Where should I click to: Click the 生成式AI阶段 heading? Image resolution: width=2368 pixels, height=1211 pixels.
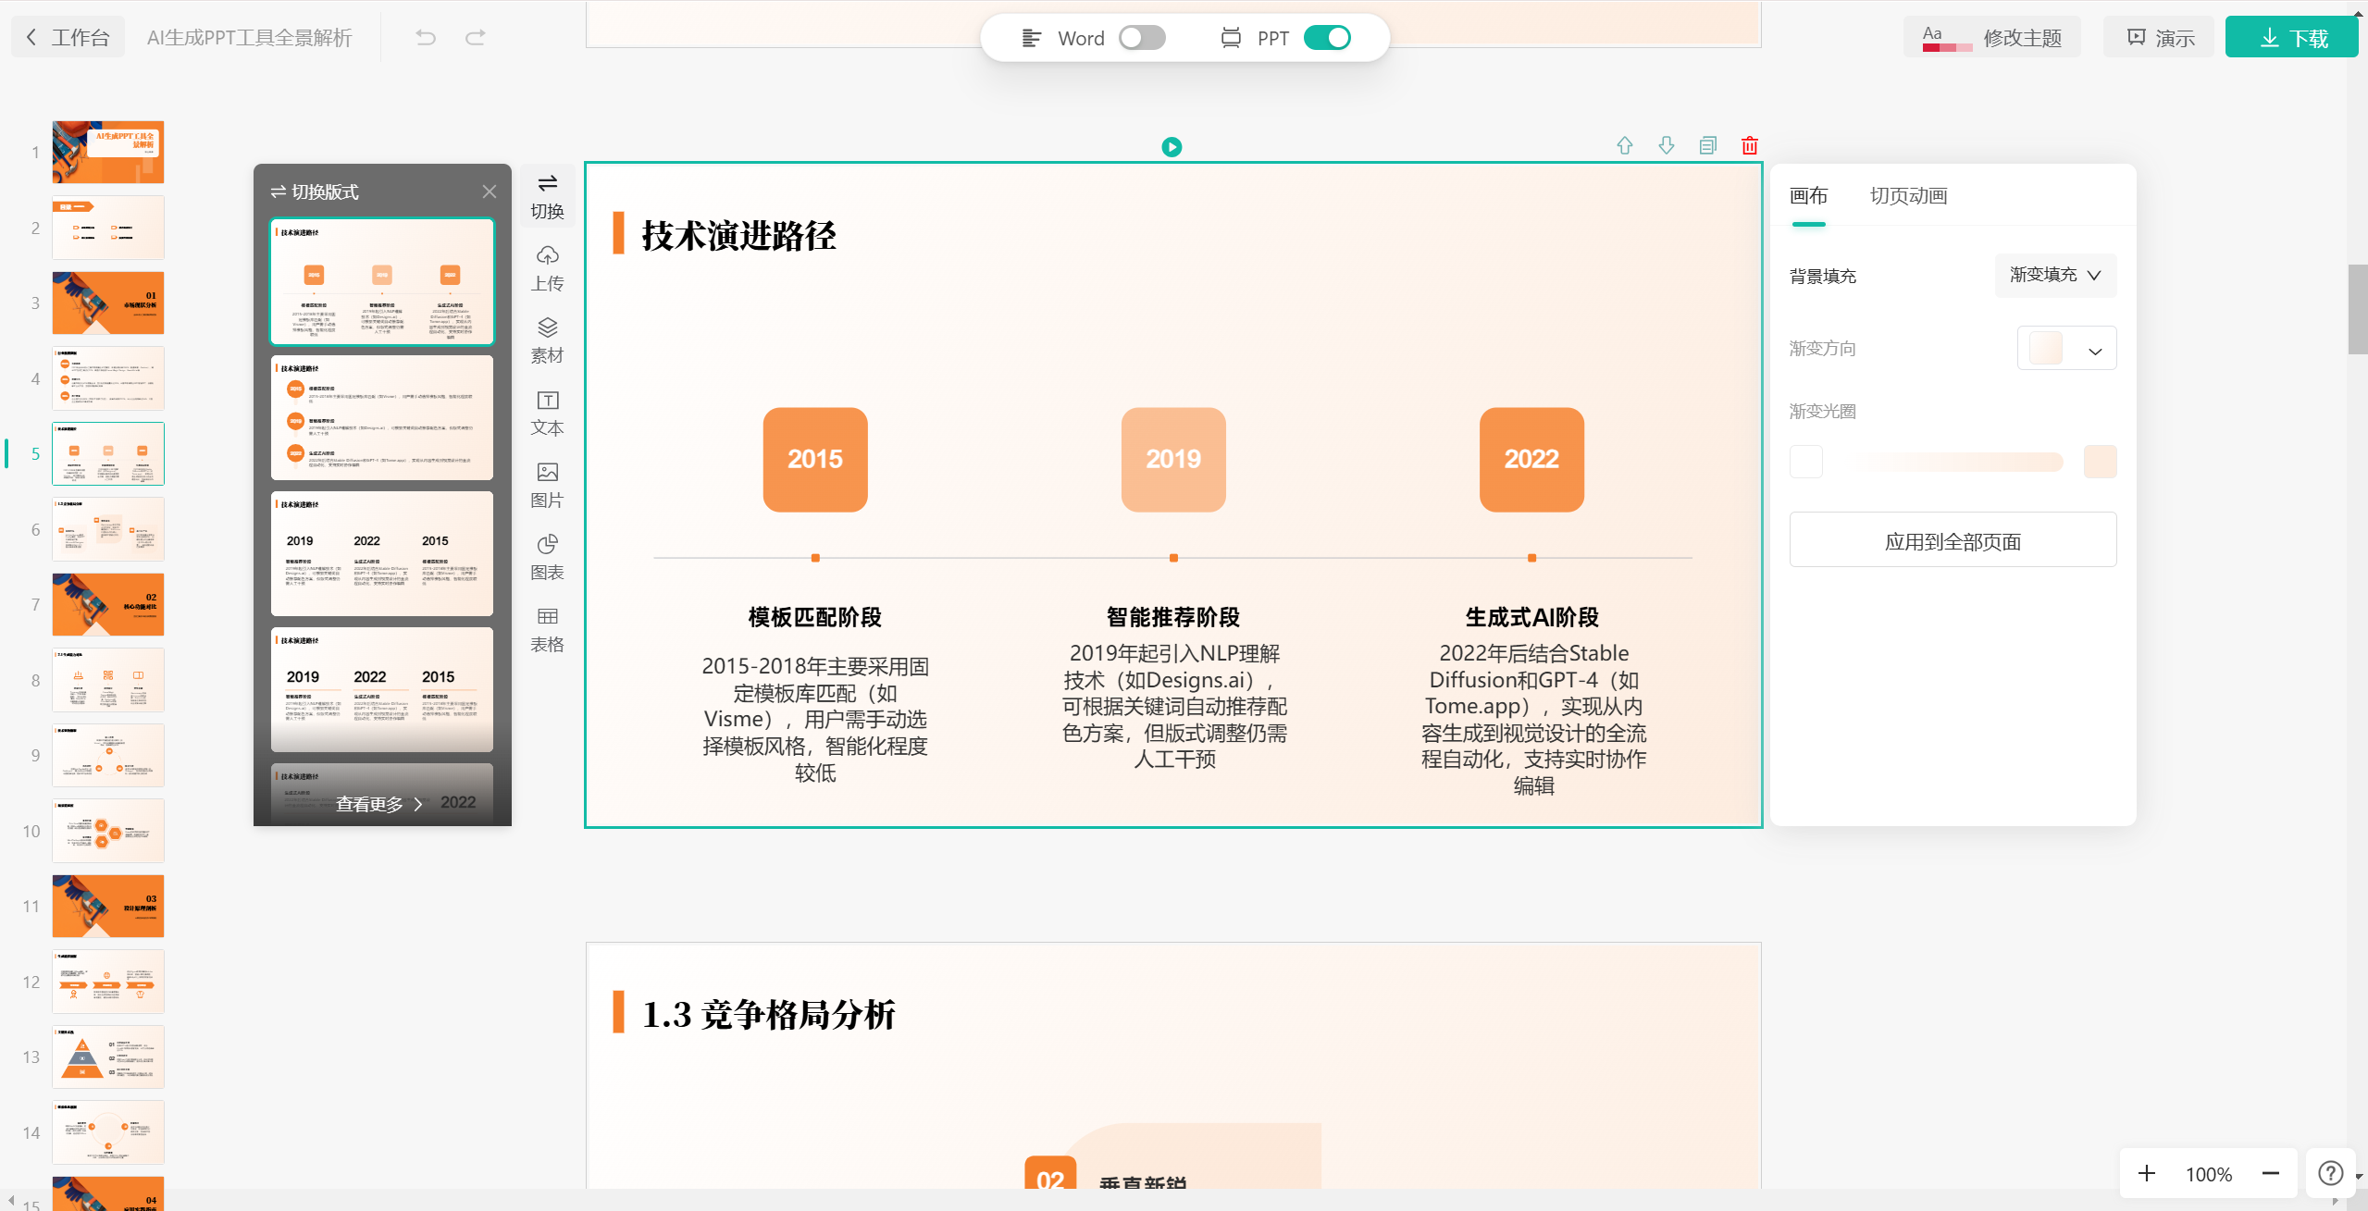(x=1531, y=617)
